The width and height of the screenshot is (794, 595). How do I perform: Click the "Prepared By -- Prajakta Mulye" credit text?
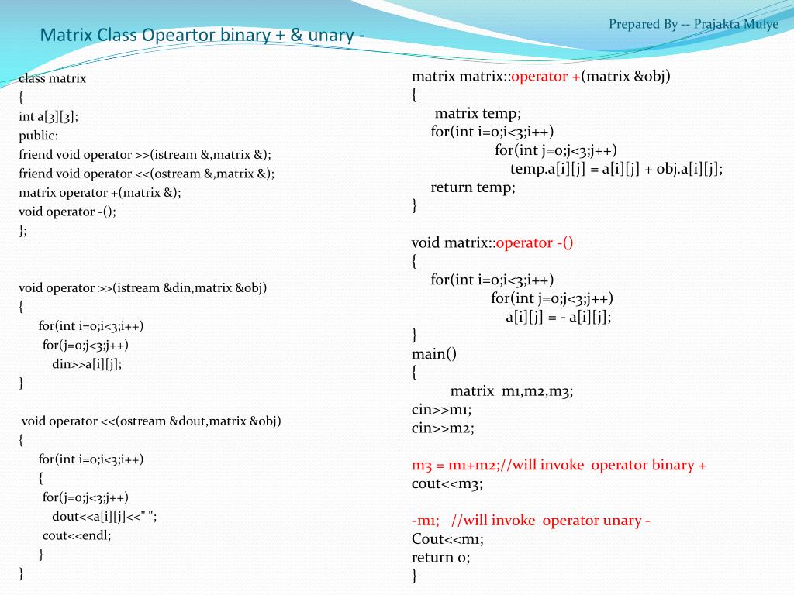click(693, 24)
